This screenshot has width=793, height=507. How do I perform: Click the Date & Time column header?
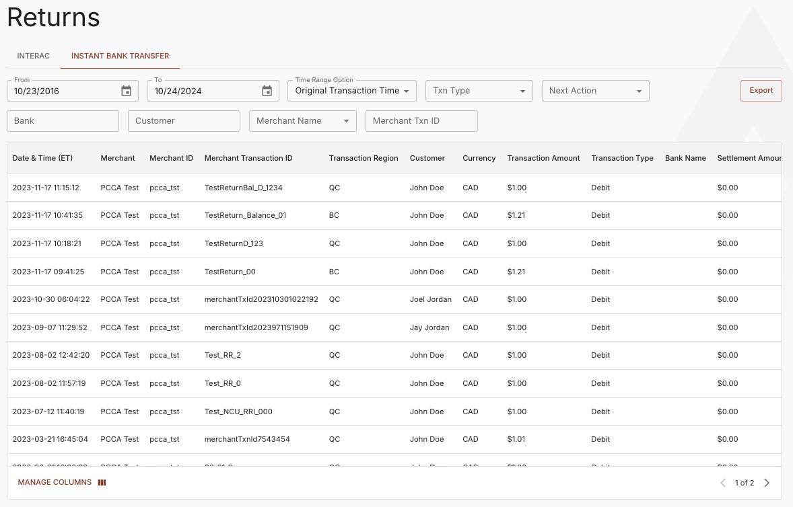(x=43, y=158)
